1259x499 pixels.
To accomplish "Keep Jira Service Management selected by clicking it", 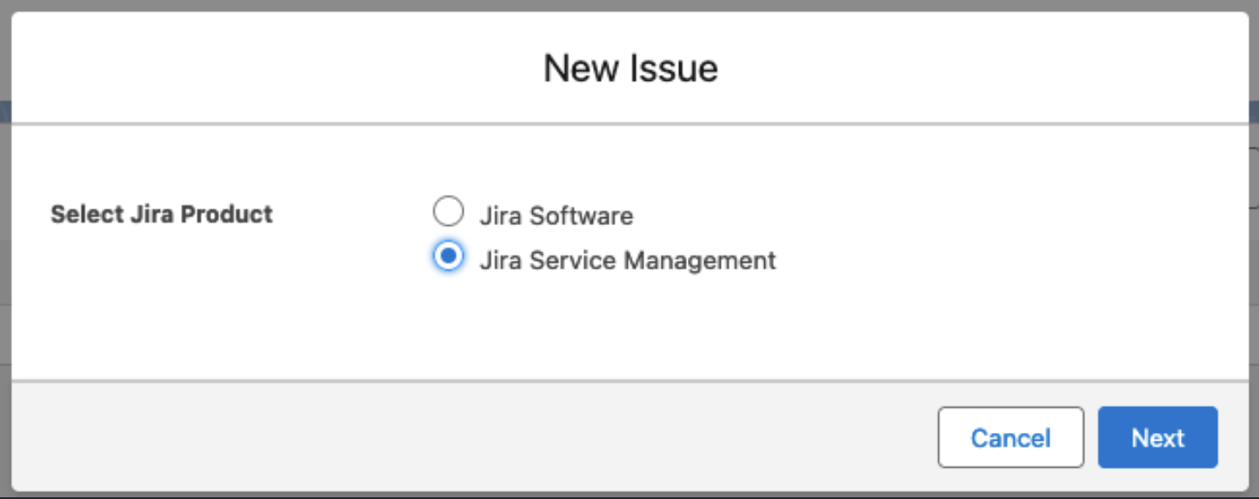I will point(448,256).
